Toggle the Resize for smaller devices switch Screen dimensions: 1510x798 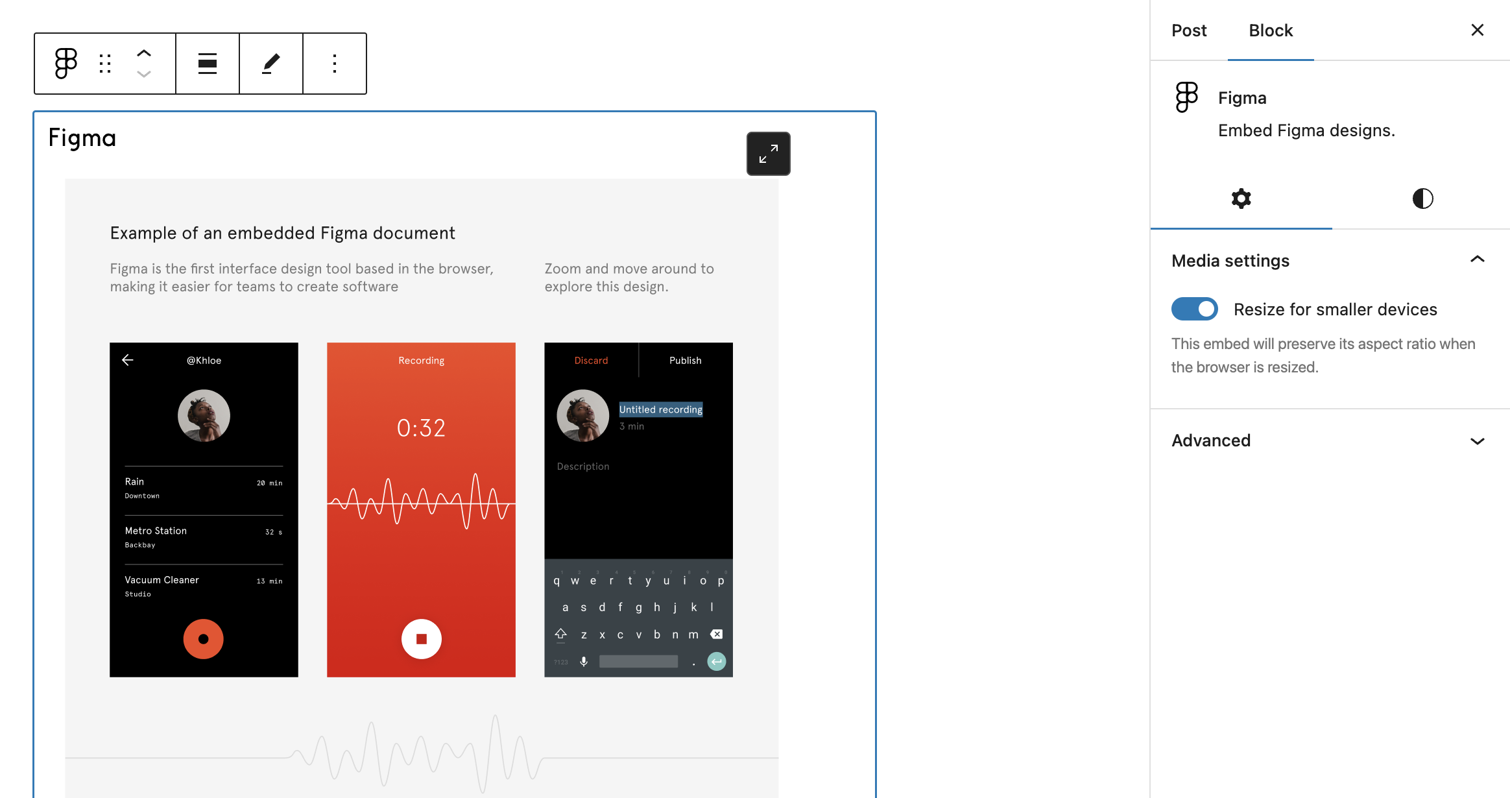(x=1194, y=309)
